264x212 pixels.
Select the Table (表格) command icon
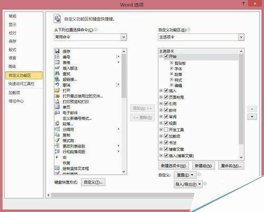pyautogui.click(x=57, y=63)
